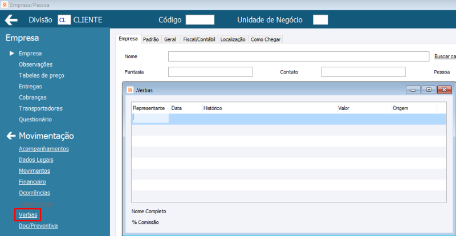Click the Fantasia input field

tap(210, 72)
